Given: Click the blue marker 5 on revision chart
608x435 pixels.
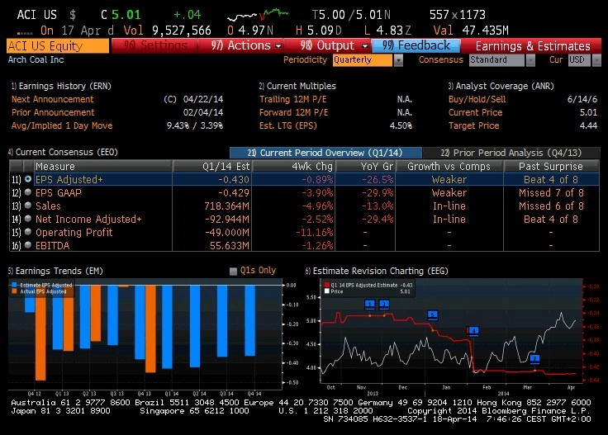Looking at the screenshot, I should pos(432,315).
